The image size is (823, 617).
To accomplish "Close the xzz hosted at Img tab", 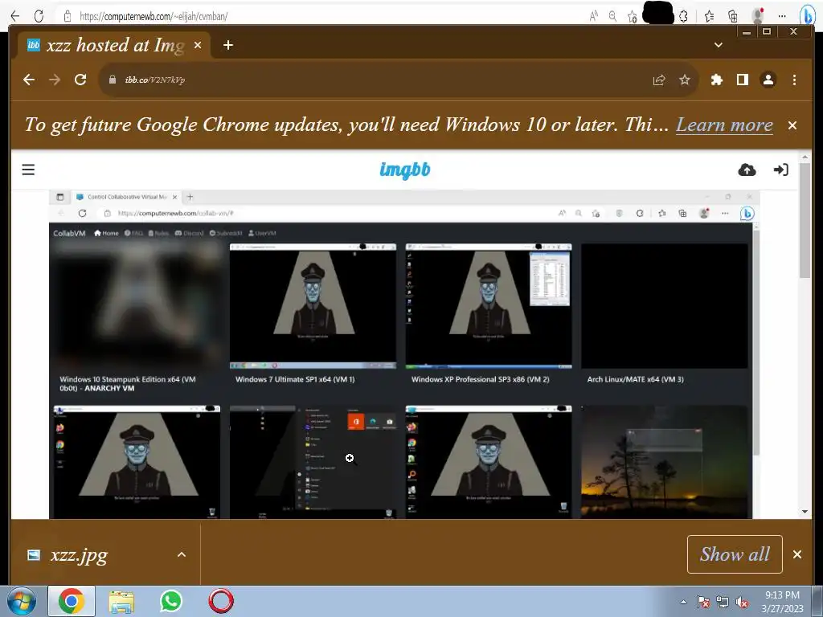I will coord(198,45).
